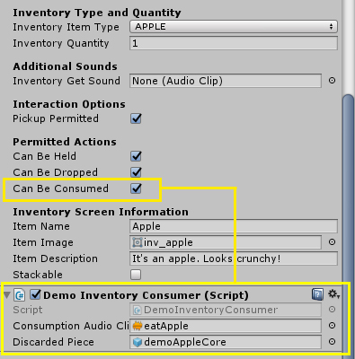The width and height of the screenshot is (355, 359).
Task: Collapse the Demo Inventory Consumer component
Action: click(7, 295)
